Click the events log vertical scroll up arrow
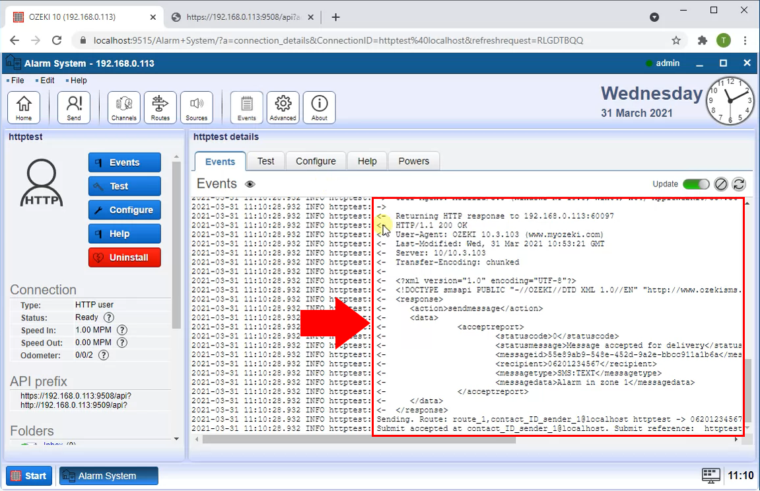Image resolution: width=760 pixels, height=491 pixels. coord(748,204)
